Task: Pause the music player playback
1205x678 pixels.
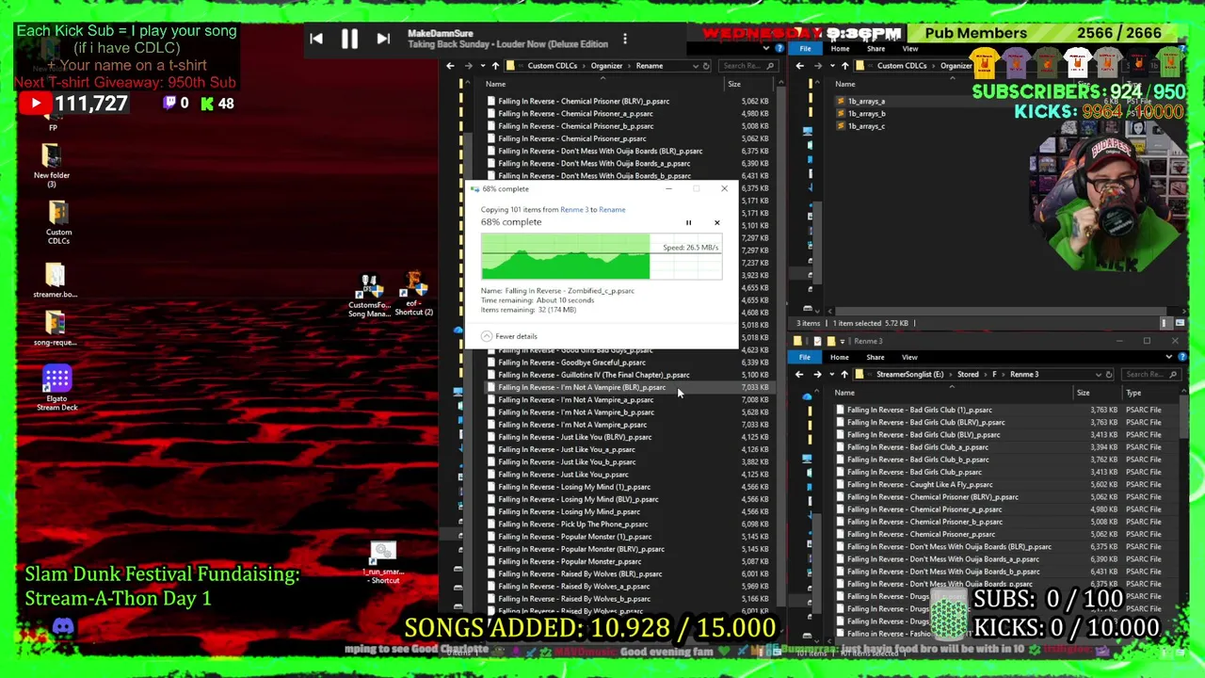Action: (349, 39)
